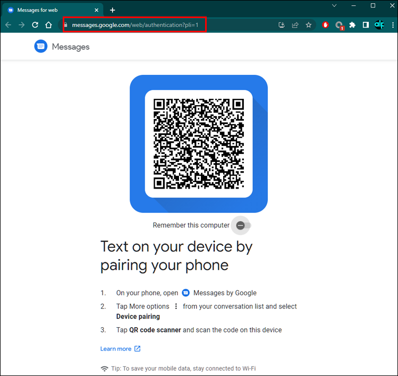
Task: Click the QR code image
Action: point(199,144)
